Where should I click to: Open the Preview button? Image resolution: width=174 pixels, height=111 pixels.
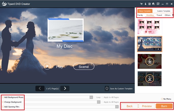coord(147,106)
